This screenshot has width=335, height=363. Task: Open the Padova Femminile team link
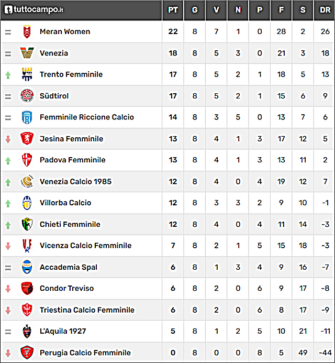(73, 160)
